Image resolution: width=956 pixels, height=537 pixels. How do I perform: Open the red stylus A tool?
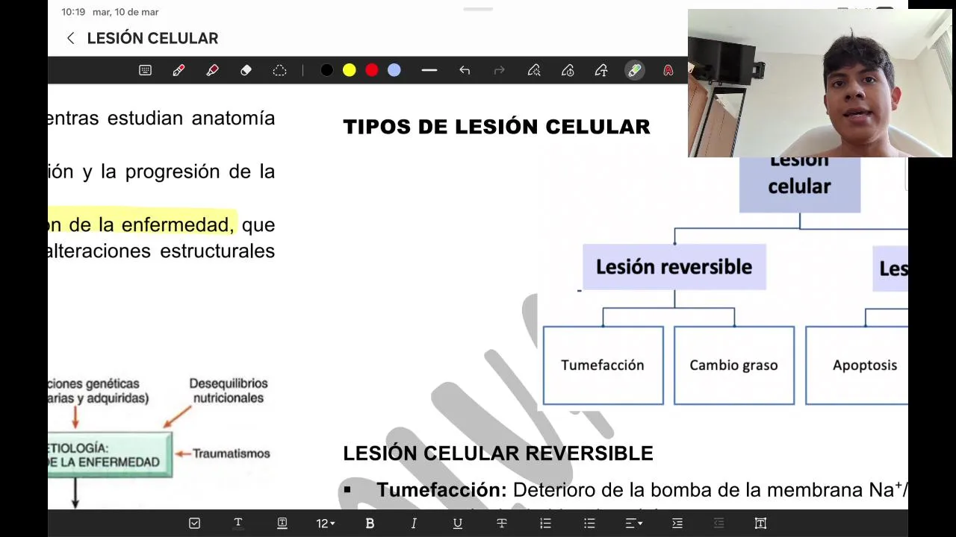pos(668,70)
